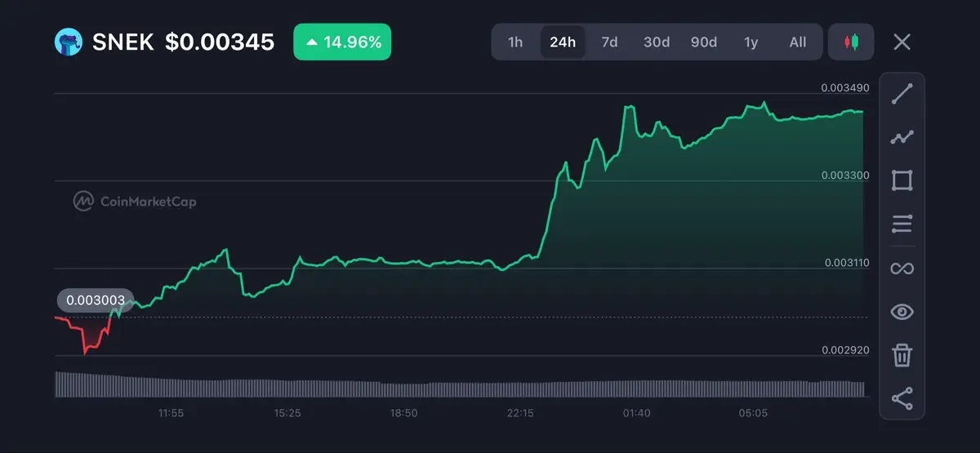Image resolution: width=980 pixels, height=453 pixels.
Task: Click the 0.002920 axis label
Action: click(845, 349)
